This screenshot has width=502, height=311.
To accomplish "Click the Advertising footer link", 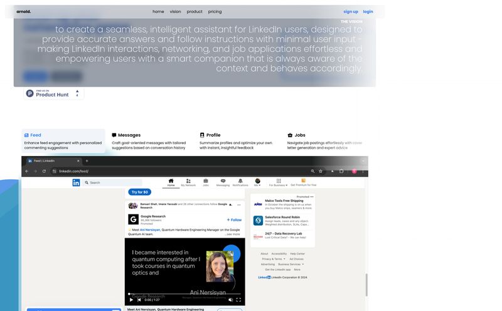I will [x=268, y=264].
